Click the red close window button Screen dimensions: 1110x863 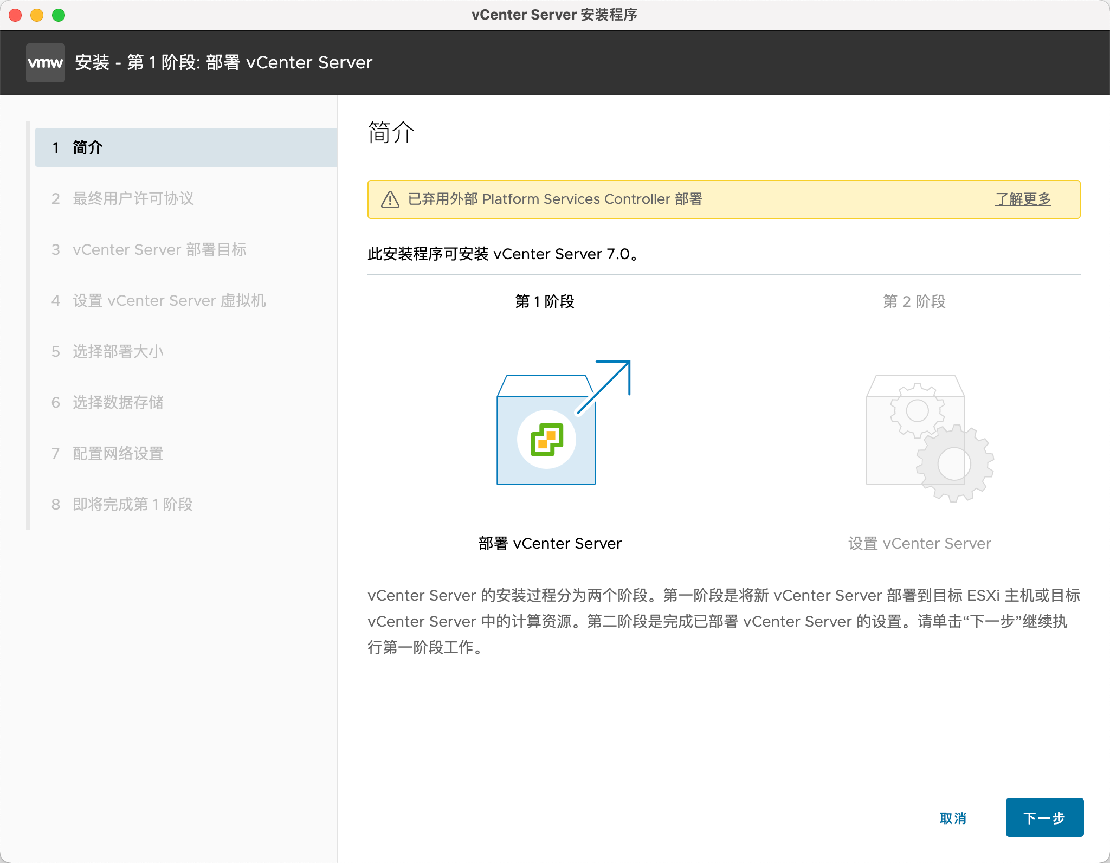point(15,15)
